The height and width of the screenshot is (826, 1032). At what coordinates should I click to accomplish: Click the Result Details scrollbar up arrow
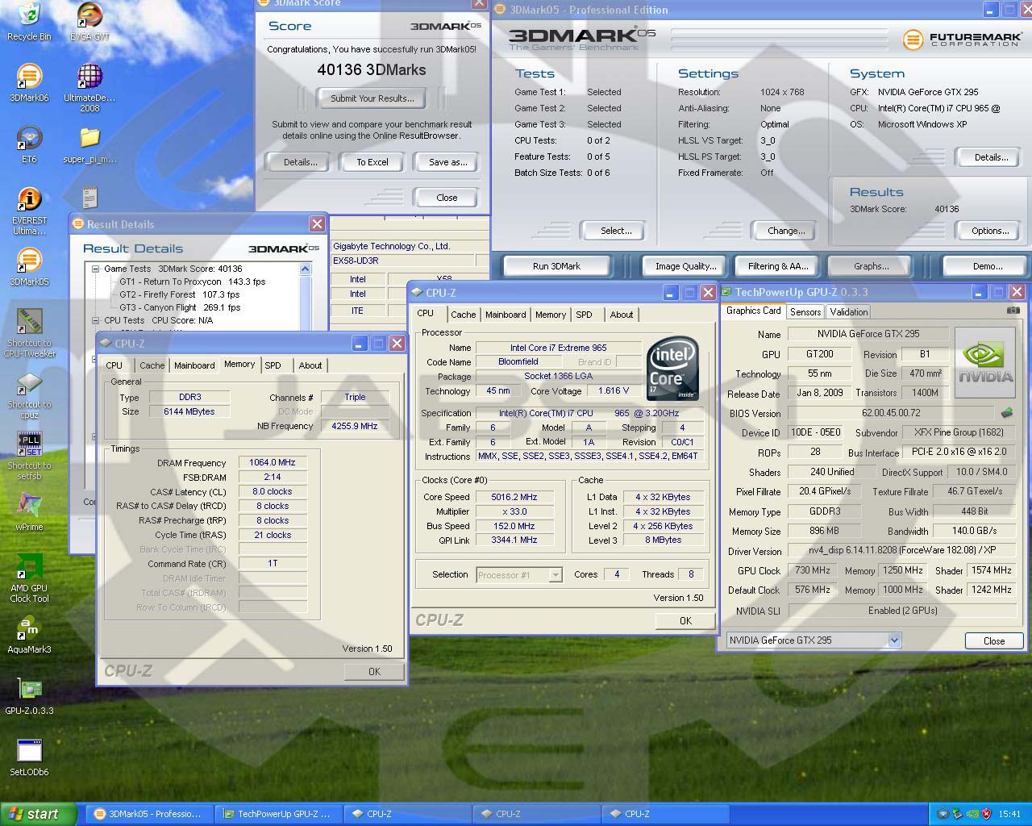tap(306, 269)
